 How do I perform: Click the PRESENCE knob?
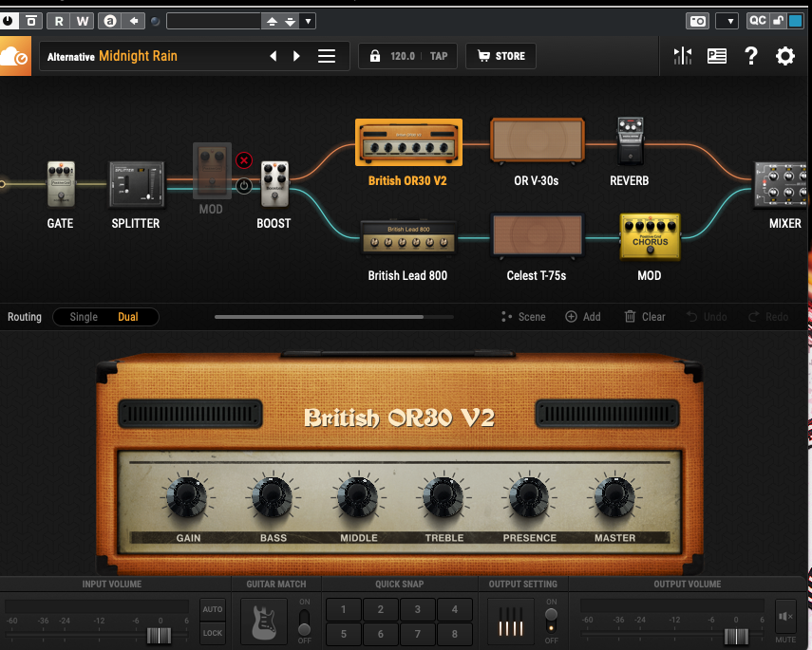(529, 496)
